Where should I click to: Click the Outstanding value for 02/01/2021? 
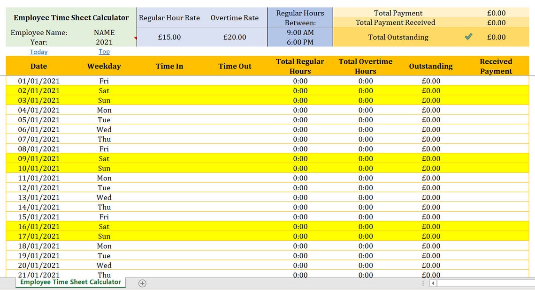(431, 90)
